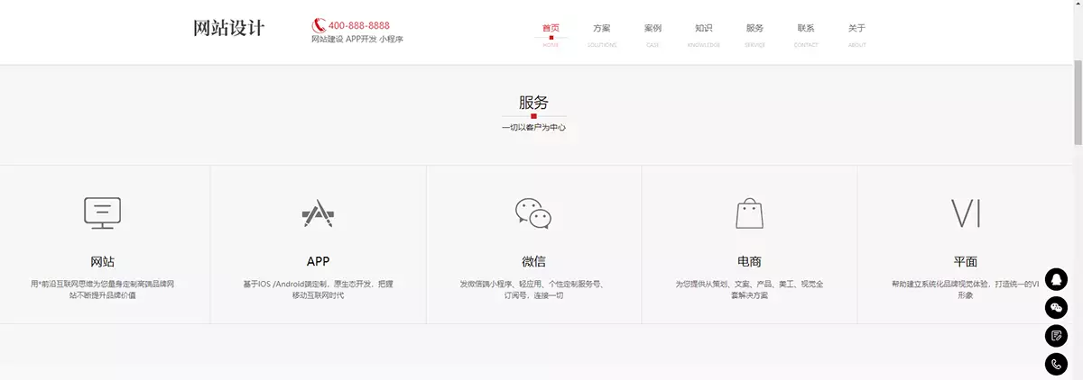Open the 电商 service heading
The width and height of the screenshot is (1083, 380).
(749, 262)
